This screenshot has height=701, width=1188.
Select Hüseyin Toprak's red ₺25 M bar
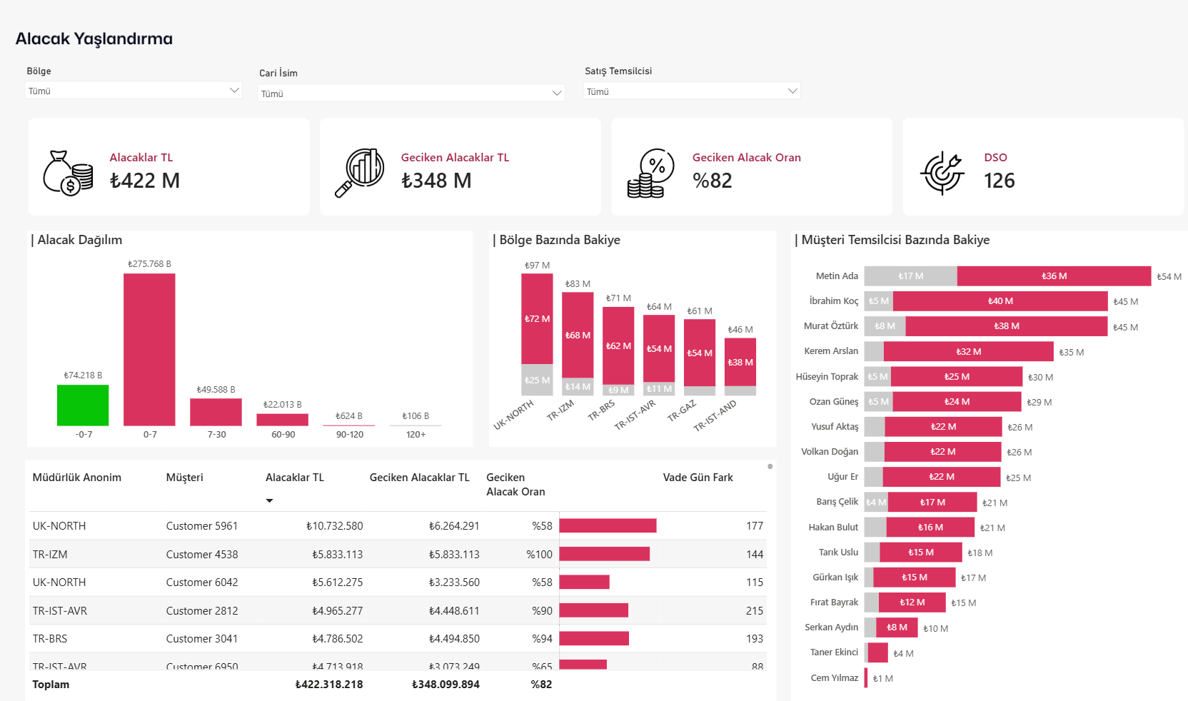[x=957, y=376]
